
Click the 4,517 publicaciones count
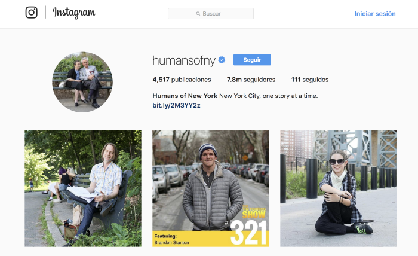coord(182,80)
